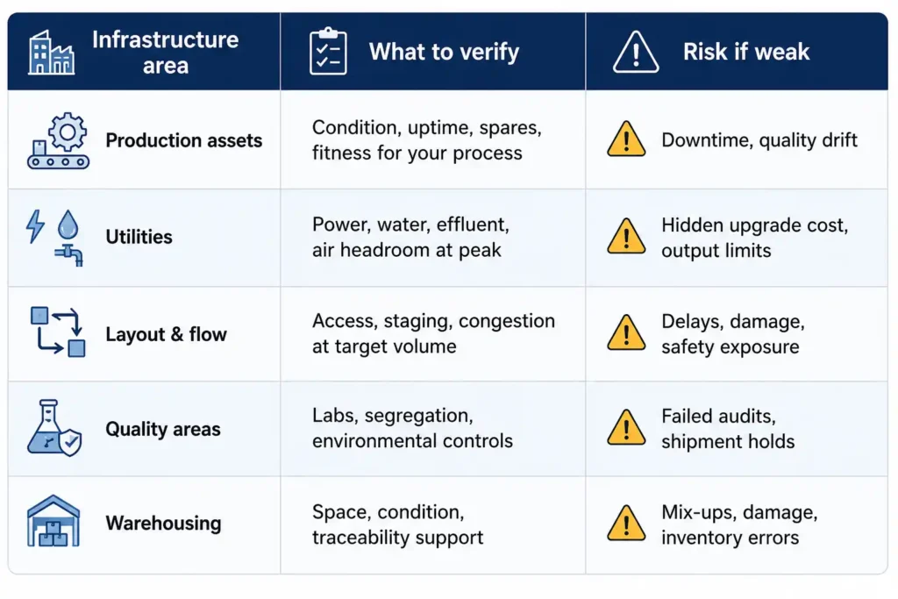Click the yellow warning icon beside Downtime
The height and width of the screenshot is (599, 898).
[626, 139]
